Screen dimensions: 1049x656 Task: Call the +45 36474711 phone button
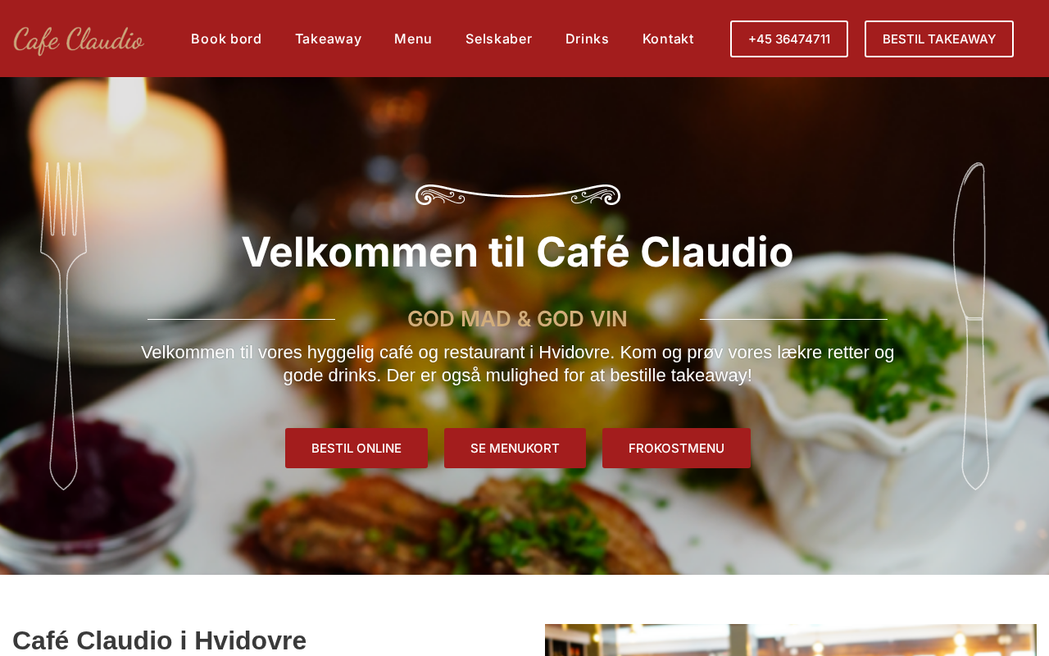pos(789,39)
